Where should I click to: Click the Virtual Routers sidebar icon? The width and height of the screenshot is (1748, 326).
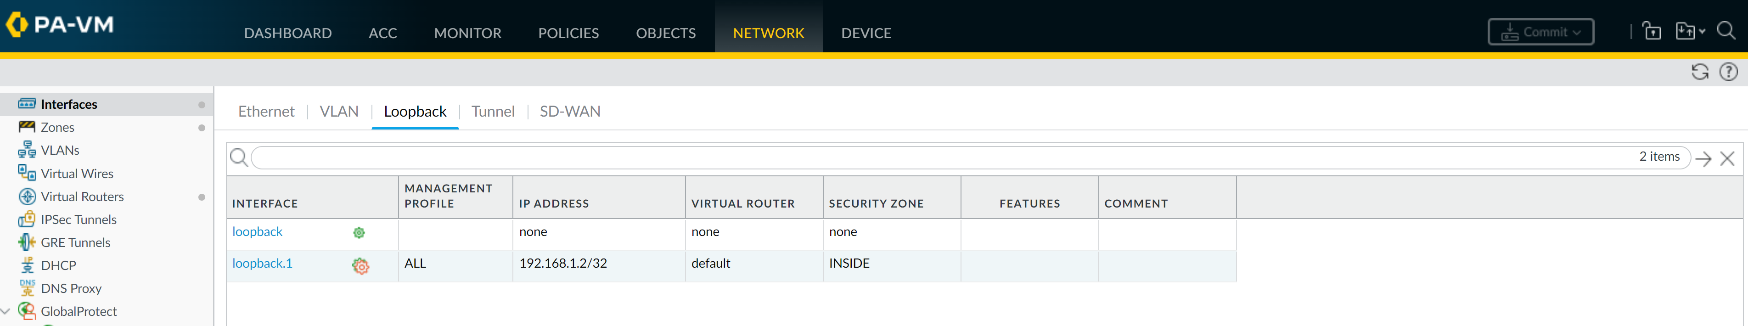pos(27,196)
